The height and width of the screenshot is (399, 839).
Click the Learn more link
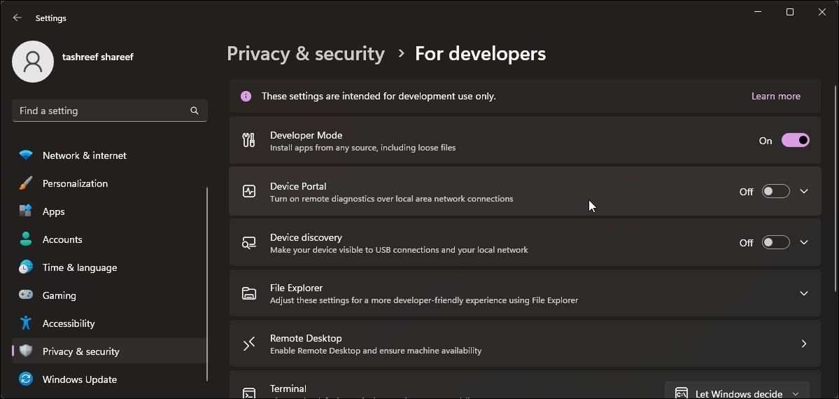click(x=775, y=97)
